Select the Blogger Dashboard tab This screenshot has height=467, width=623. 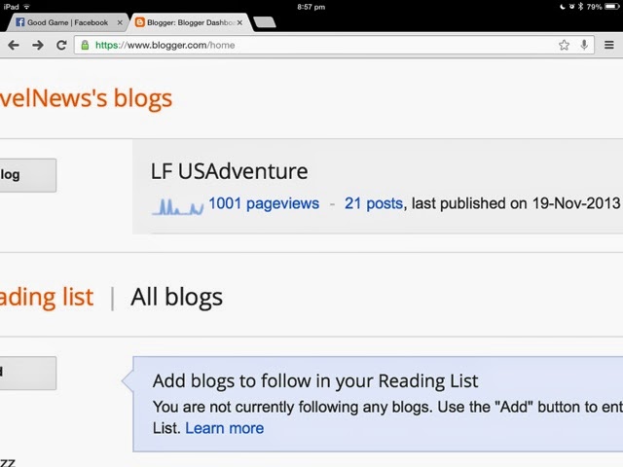coord(185,22)
